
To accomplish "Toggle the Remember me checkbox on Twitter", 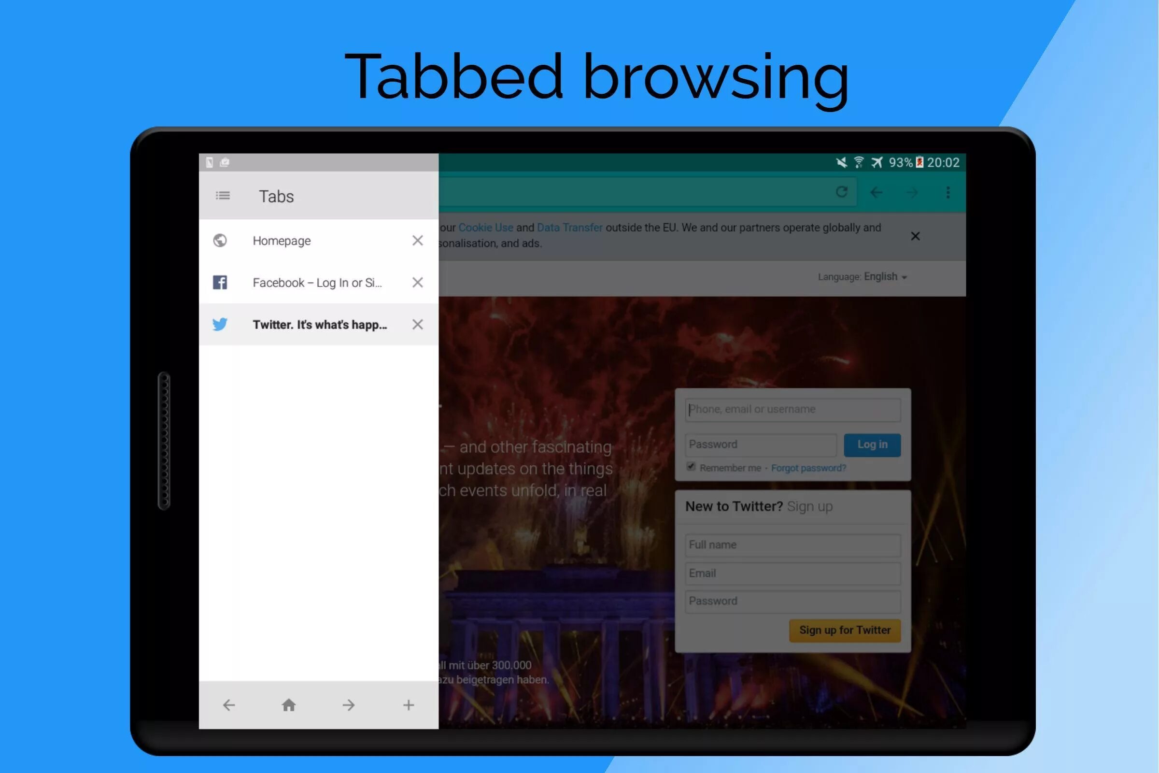I will (x=690, y=467).
